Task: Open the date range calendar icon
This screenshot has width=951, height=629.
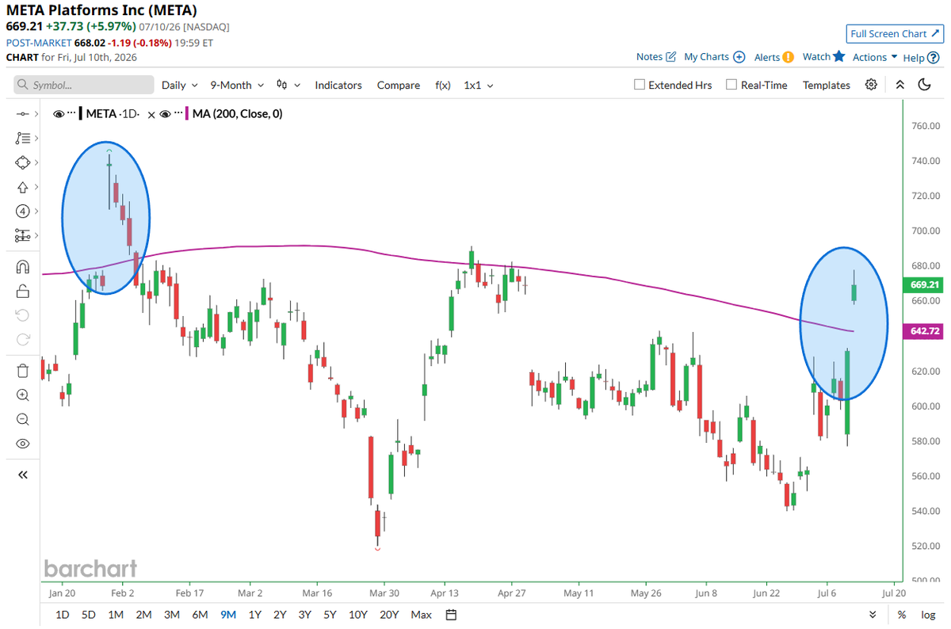Action: pos(451,615)
